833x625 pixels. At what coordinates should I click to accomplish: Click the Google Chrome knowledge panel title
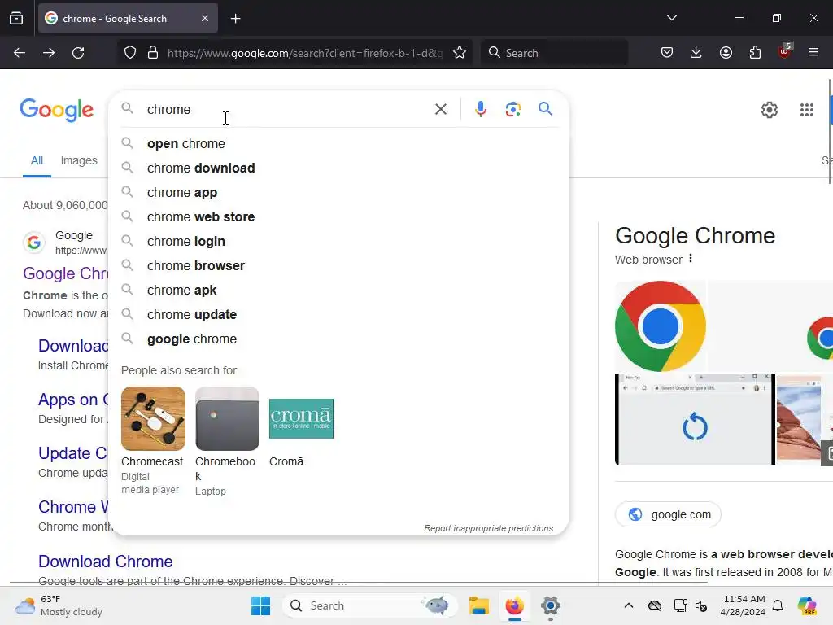(x=695, y=235)
